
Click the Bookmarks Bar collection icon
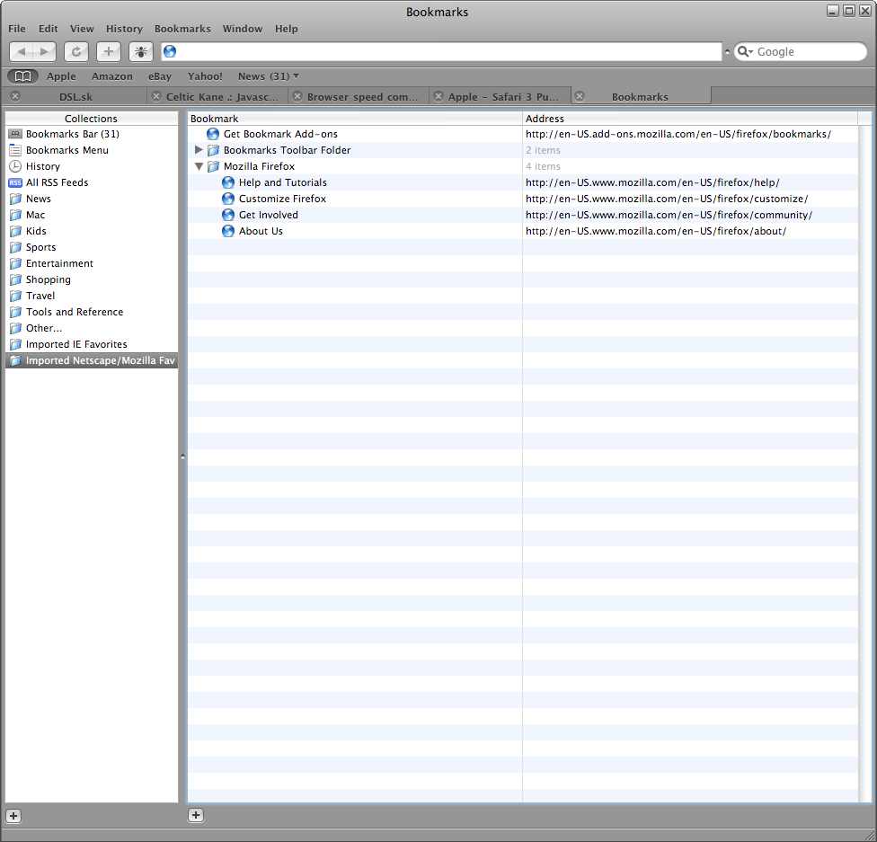coord(15,134)
